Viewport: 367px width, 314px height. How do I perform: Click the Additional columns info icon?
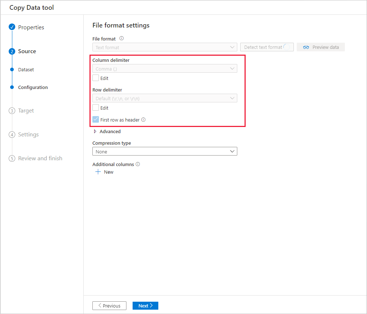click(x=137, y=164)
